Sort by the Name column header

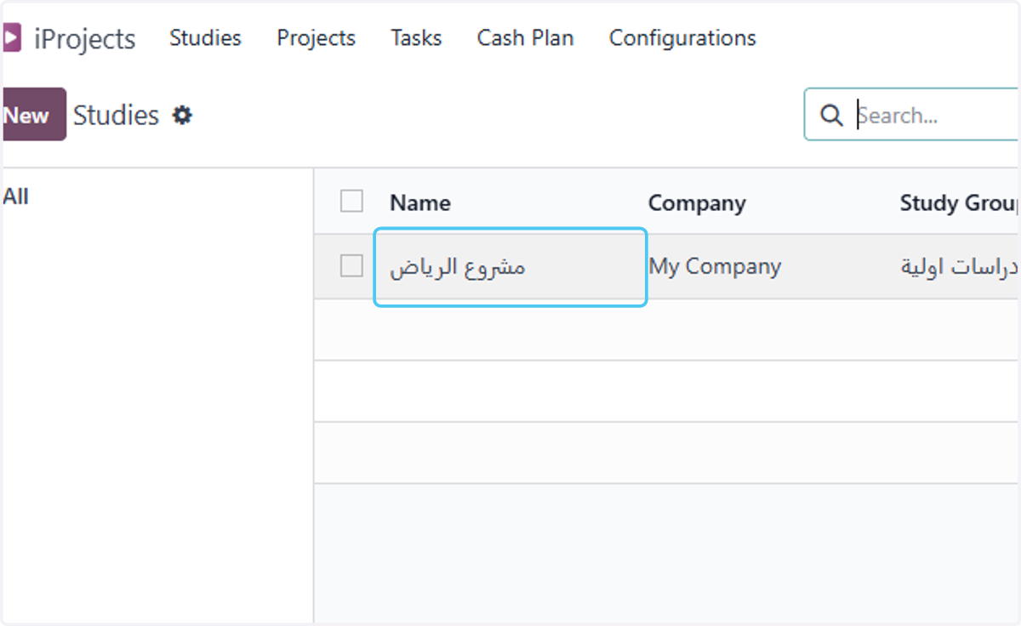(x=420, y=202)
